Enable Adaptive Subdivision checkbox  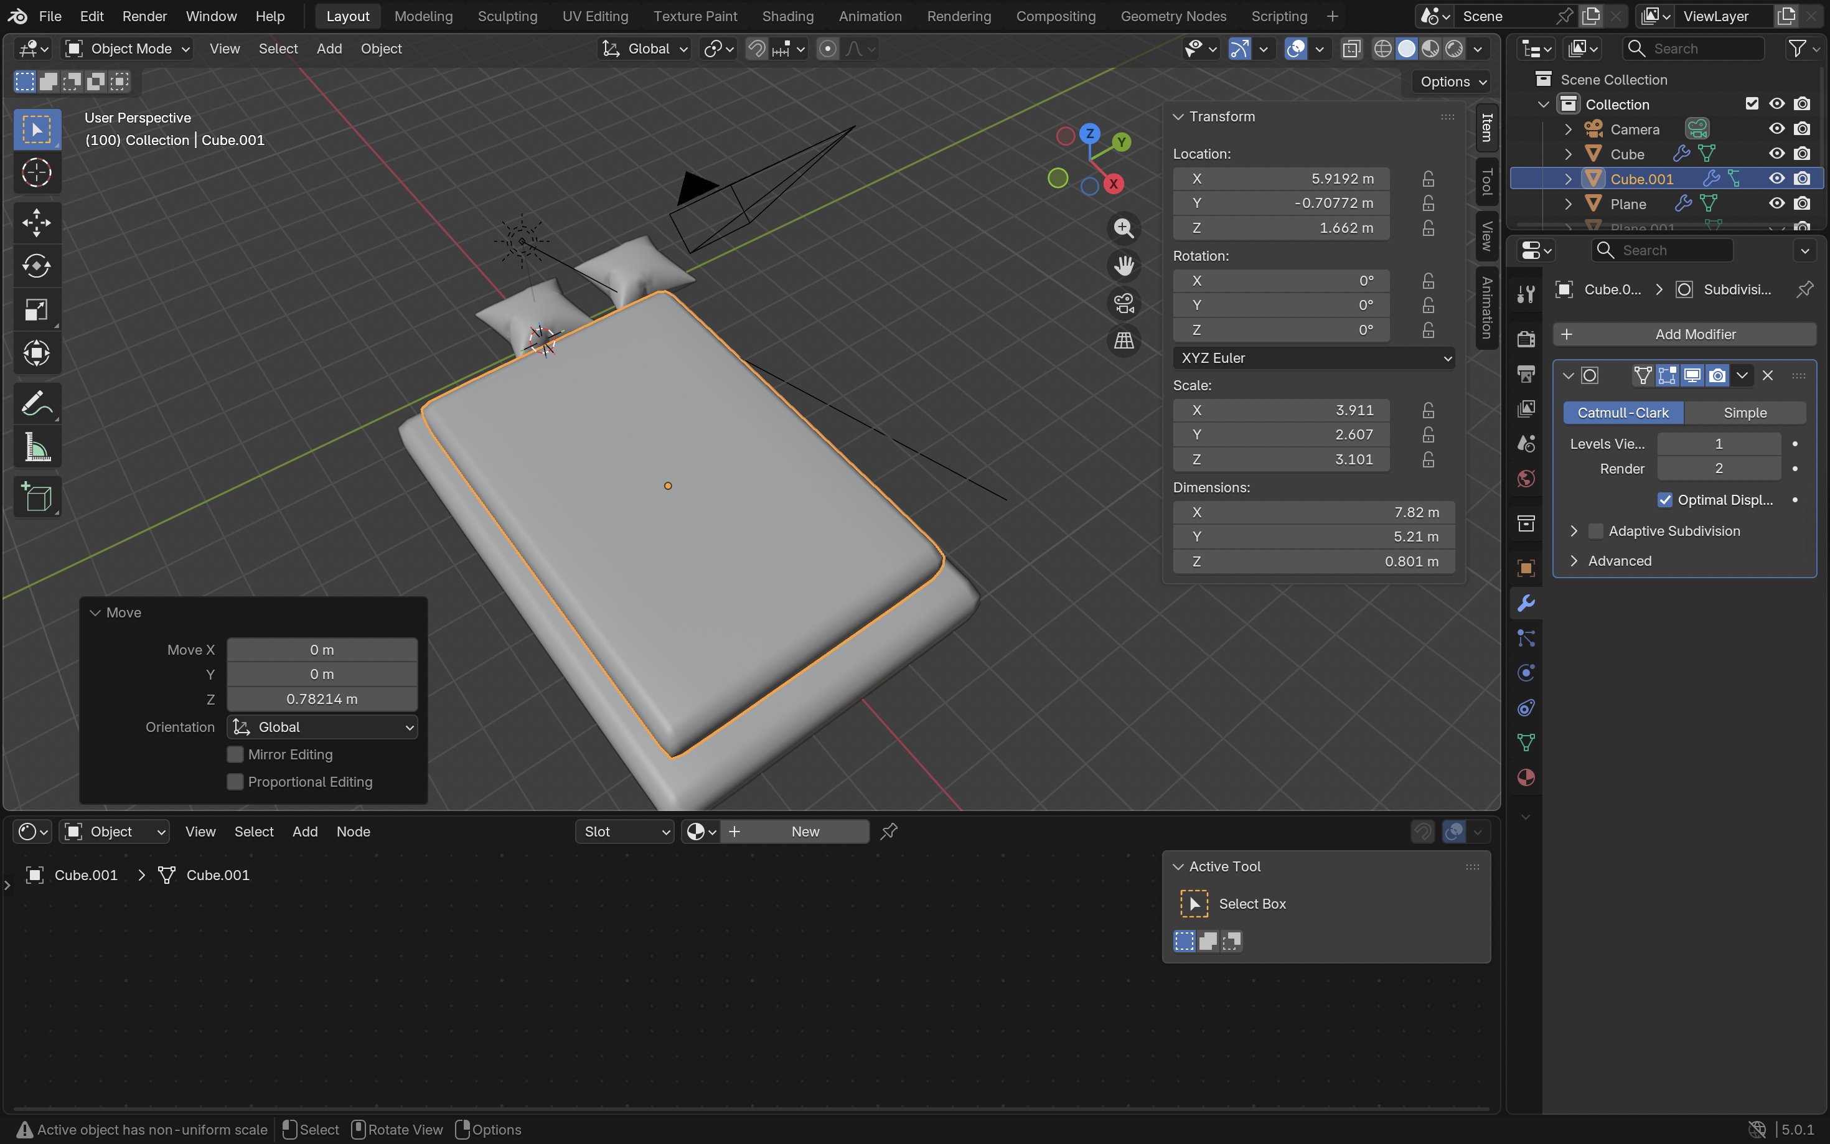pos(1595,531)
